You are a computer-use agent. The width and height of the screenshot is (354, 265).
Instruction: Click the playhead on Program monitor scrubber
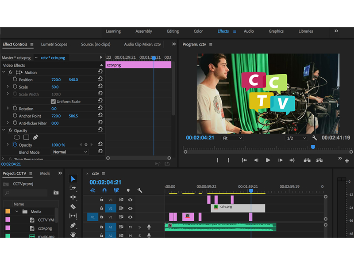point(313,147)
